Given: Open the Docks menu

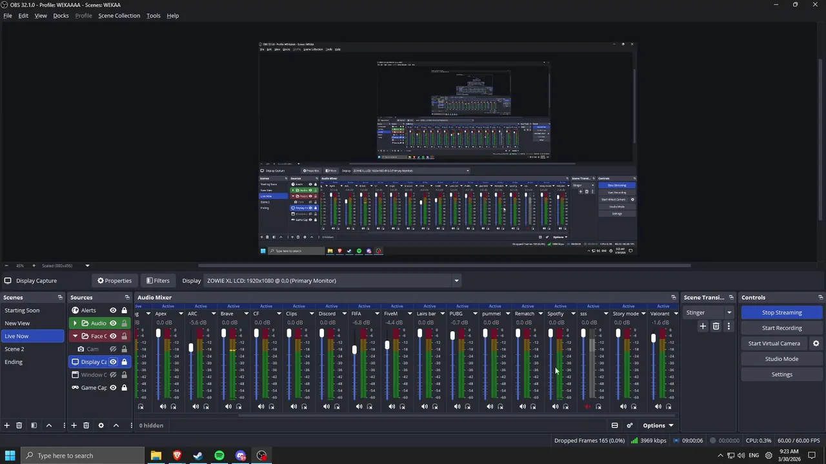Looking at the screenshot, I should (61, 15).
